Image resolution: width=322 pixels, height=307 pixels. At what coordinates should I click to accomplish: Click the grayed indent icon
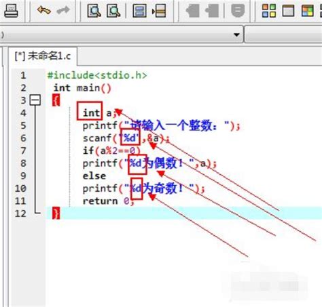pos(192,11)
